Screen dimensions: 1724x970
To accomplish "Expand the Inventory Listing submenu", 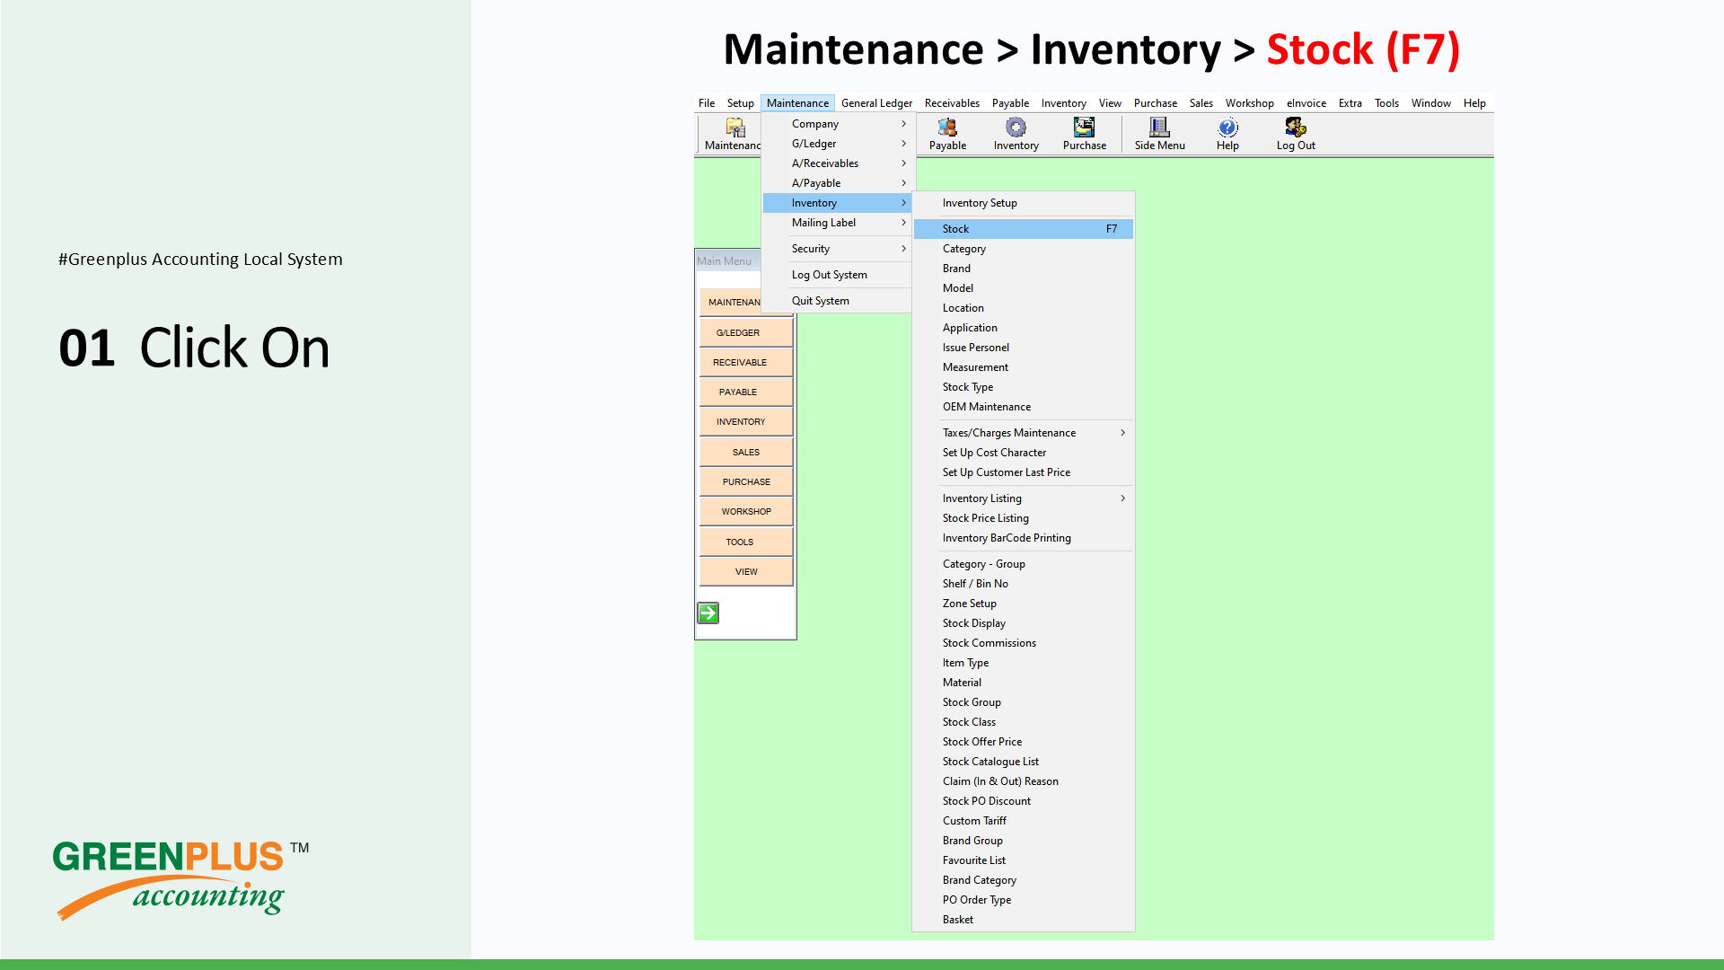I will [x=1024, y=498].
